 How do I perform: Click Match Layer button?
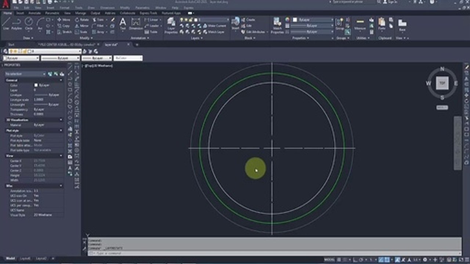pyautogui.click(x=214, y=32)
